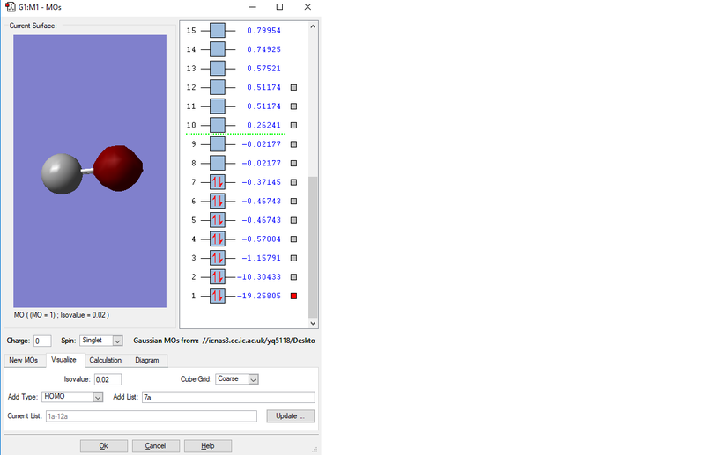The image size is (705, 455).
Task: Close the MOs window
Action: tap(308, 7)
